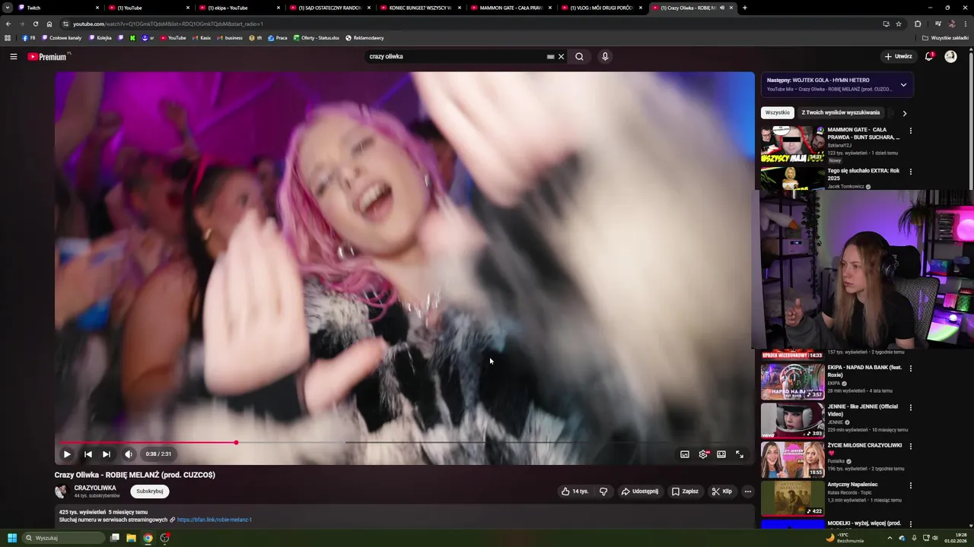
Task: Open player settings gear
Action: (x=703, y=454)
